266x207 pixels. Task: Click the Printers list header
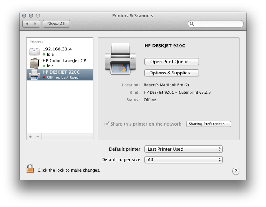[x=36, y=42]
